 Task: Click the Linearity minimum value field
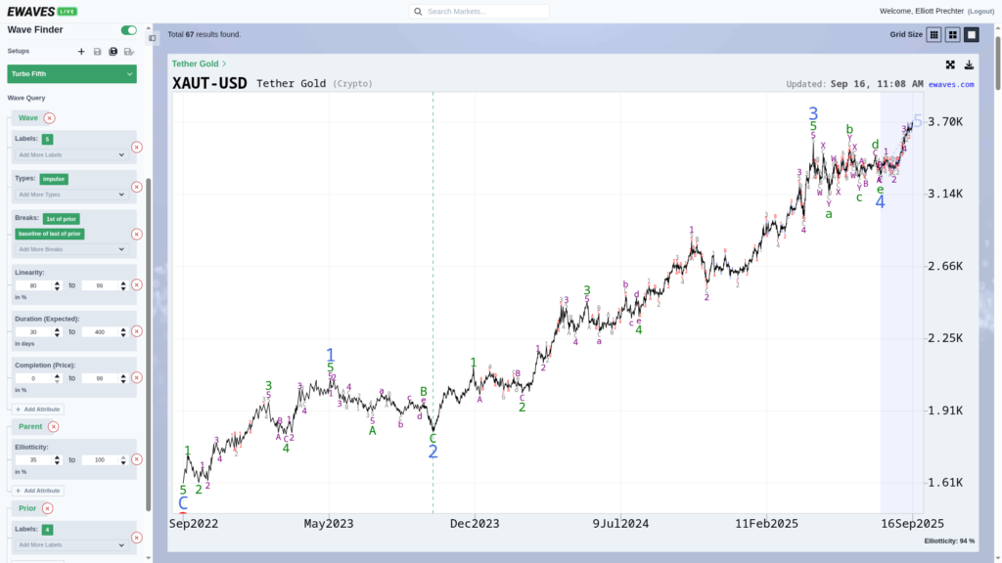pos(33,286)
